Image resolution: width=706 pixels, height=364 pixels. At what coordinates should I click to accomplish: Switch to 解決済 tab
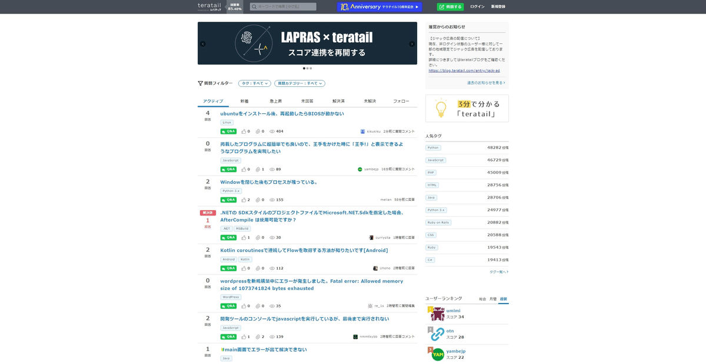pos(338,101)
